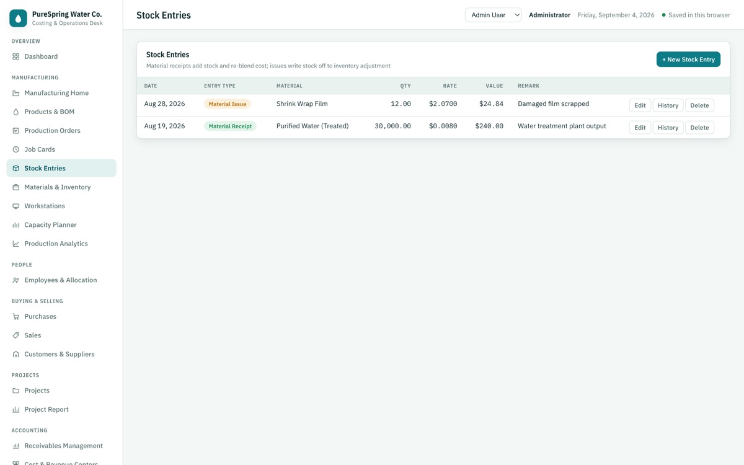
Task: Click the Purchases cart icon
Action: tap(16, 316)
